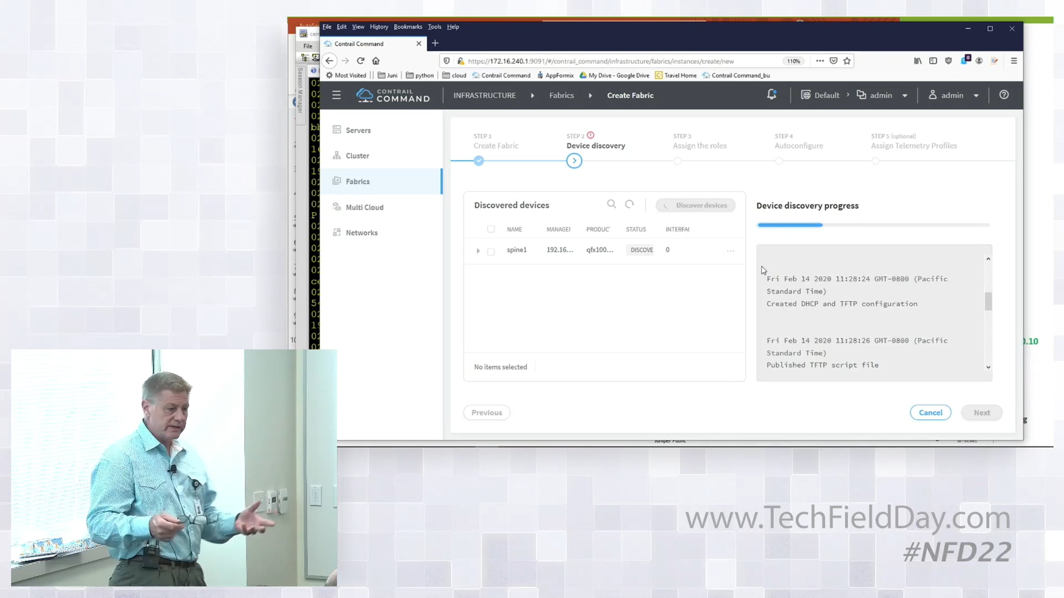
Task: Click the browser address bar URL
Action: [x=601, y=61]
